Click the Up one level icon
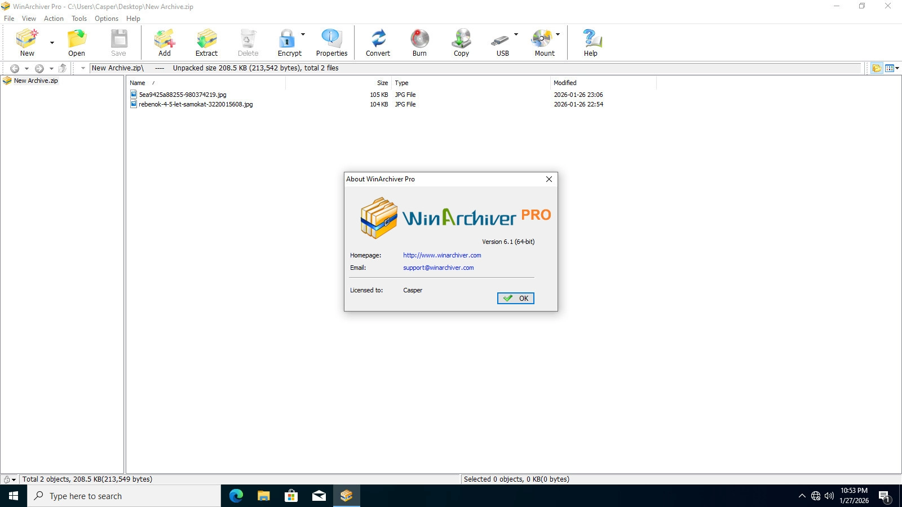Viewport: 902px width, 507px height. (63, 68)
